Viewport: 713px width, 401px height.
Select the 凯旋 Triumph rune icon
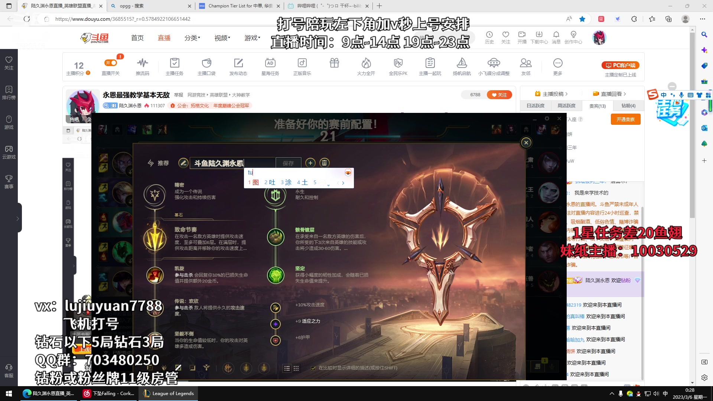[155, 275]
